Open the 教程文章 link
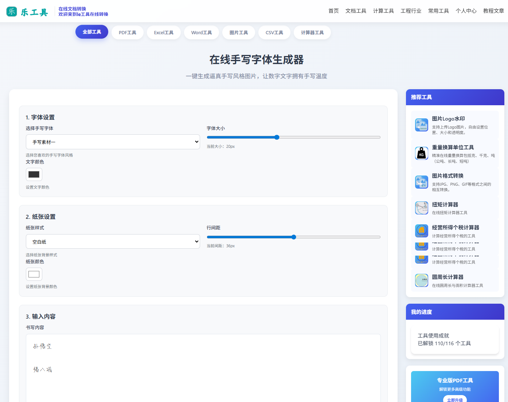508x402 pixels. (x=493, y=11)
